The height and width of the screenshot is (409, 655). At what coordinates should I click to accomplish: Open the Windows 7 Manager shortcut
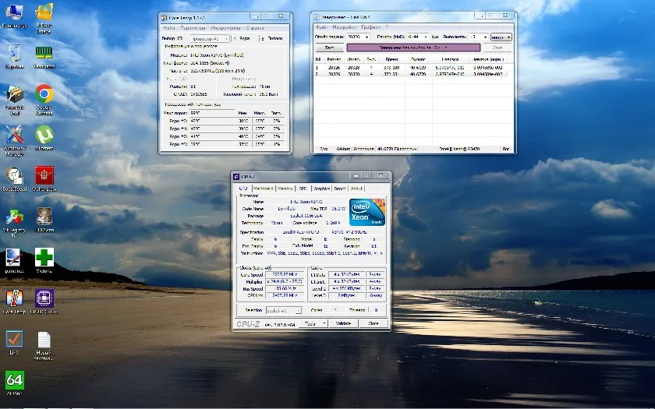[14, 141]
